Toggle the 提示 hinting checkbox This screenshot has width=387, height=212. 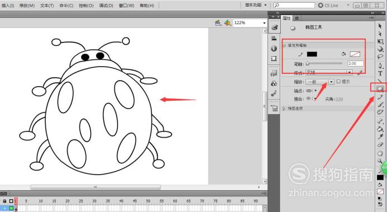338,82
